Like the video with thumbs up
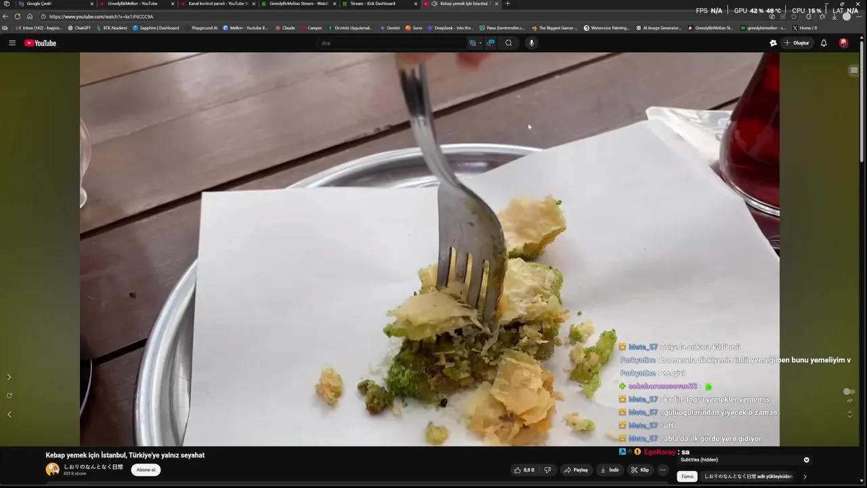Viewport: 867px width, 488px height. click(x=524, y=470)
